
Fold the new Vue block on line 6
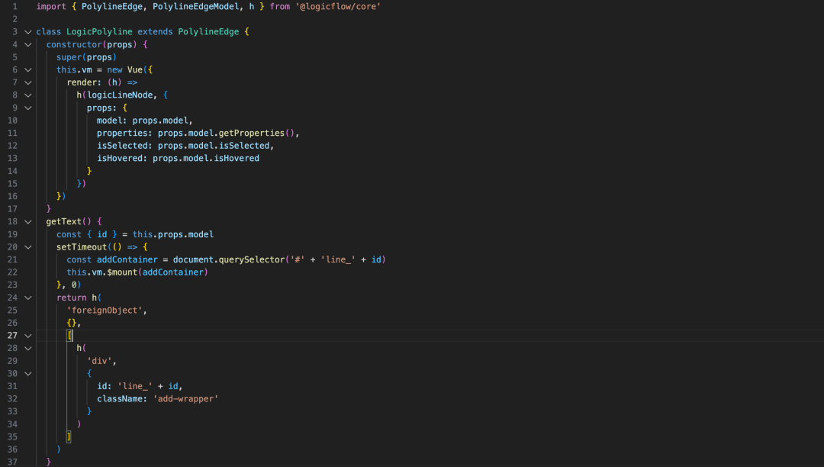[28, 70]
